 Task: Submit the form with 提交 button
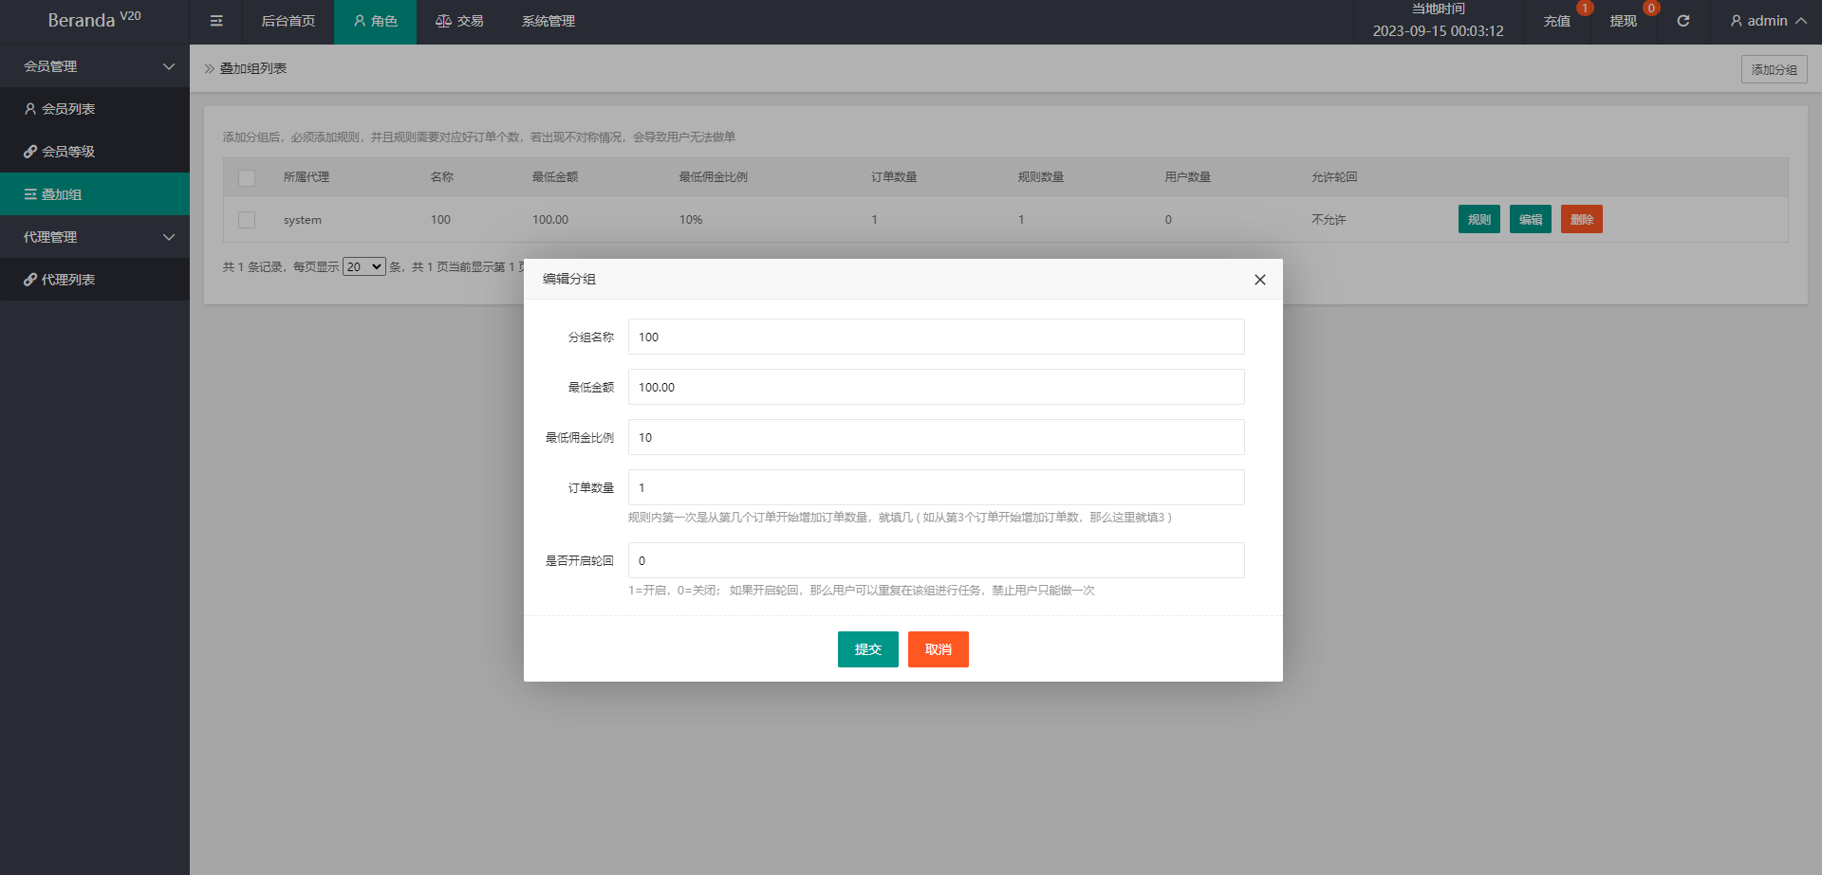click(867, 649)
